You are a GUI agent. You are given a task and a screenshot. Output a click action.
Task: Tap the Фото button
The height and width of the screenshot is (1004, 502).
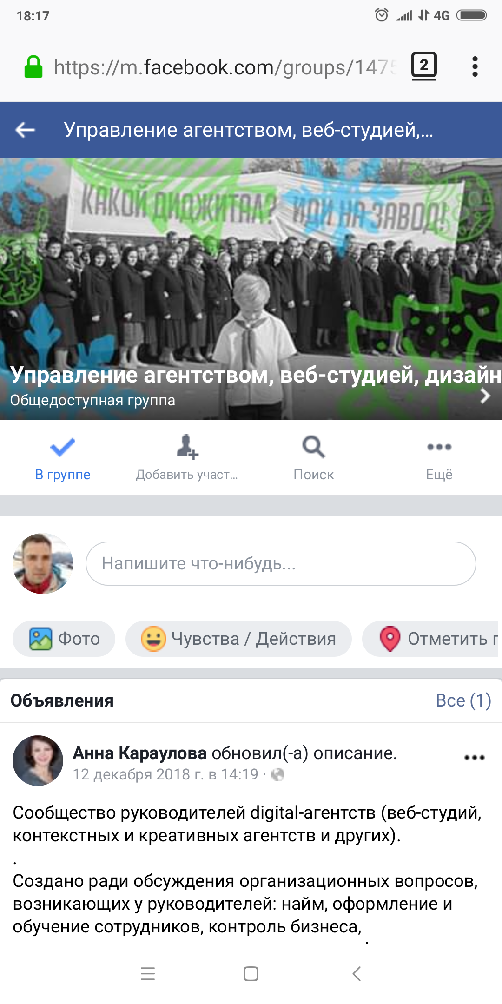tap(64, 639)
